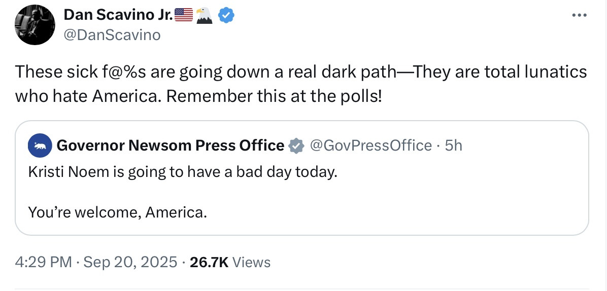This screenshot has height=291, width=607.
Task: Click the gray verified badge on quoted tweet
Action: (x=296, y=146)
